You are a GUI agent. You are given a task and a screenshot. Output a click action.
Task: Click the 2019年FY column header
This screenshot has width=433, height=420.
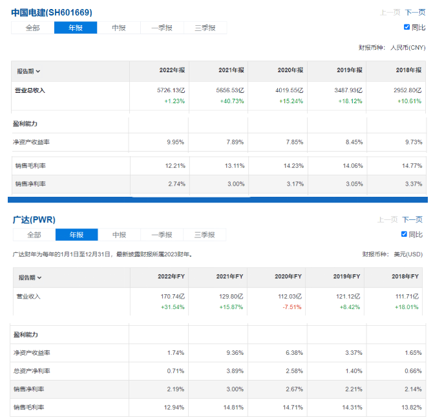pos(346,276)
